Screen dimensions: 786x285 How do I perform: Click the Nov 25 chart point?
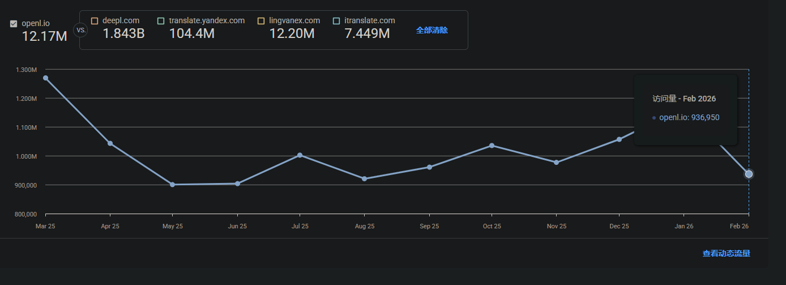(556, 163)
